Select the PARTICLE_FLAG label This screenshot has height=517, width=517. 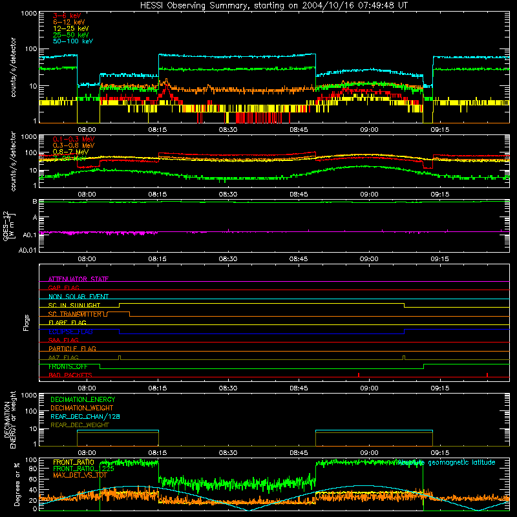[x=72, y=348]
